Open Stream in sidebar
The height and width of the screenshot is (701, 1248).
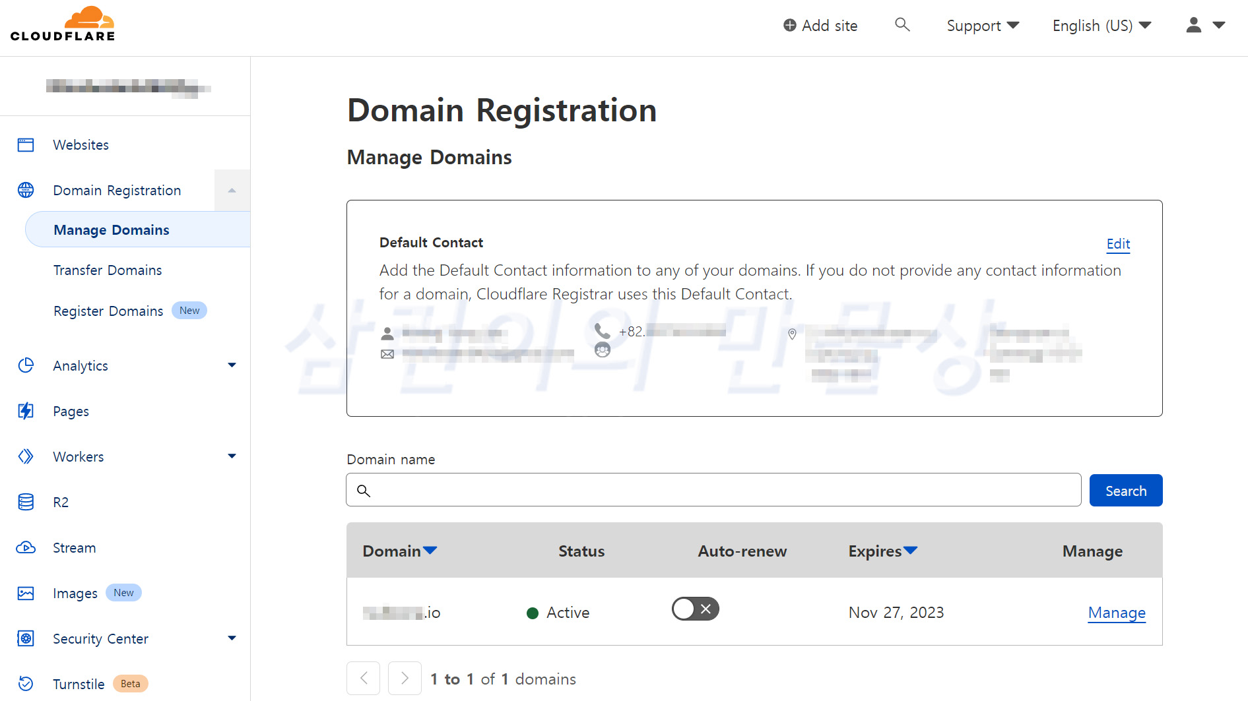click(x=74, y=548)
